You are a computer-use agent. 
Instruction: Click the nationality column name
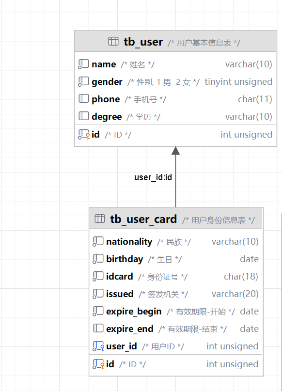[x=129, y=242]
